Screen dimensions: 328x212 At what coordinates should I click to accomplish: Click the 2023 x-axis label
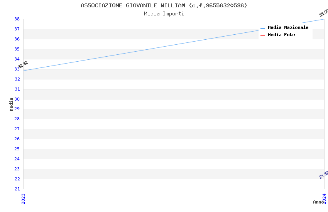pyautogui.click(x=23, y=199)
